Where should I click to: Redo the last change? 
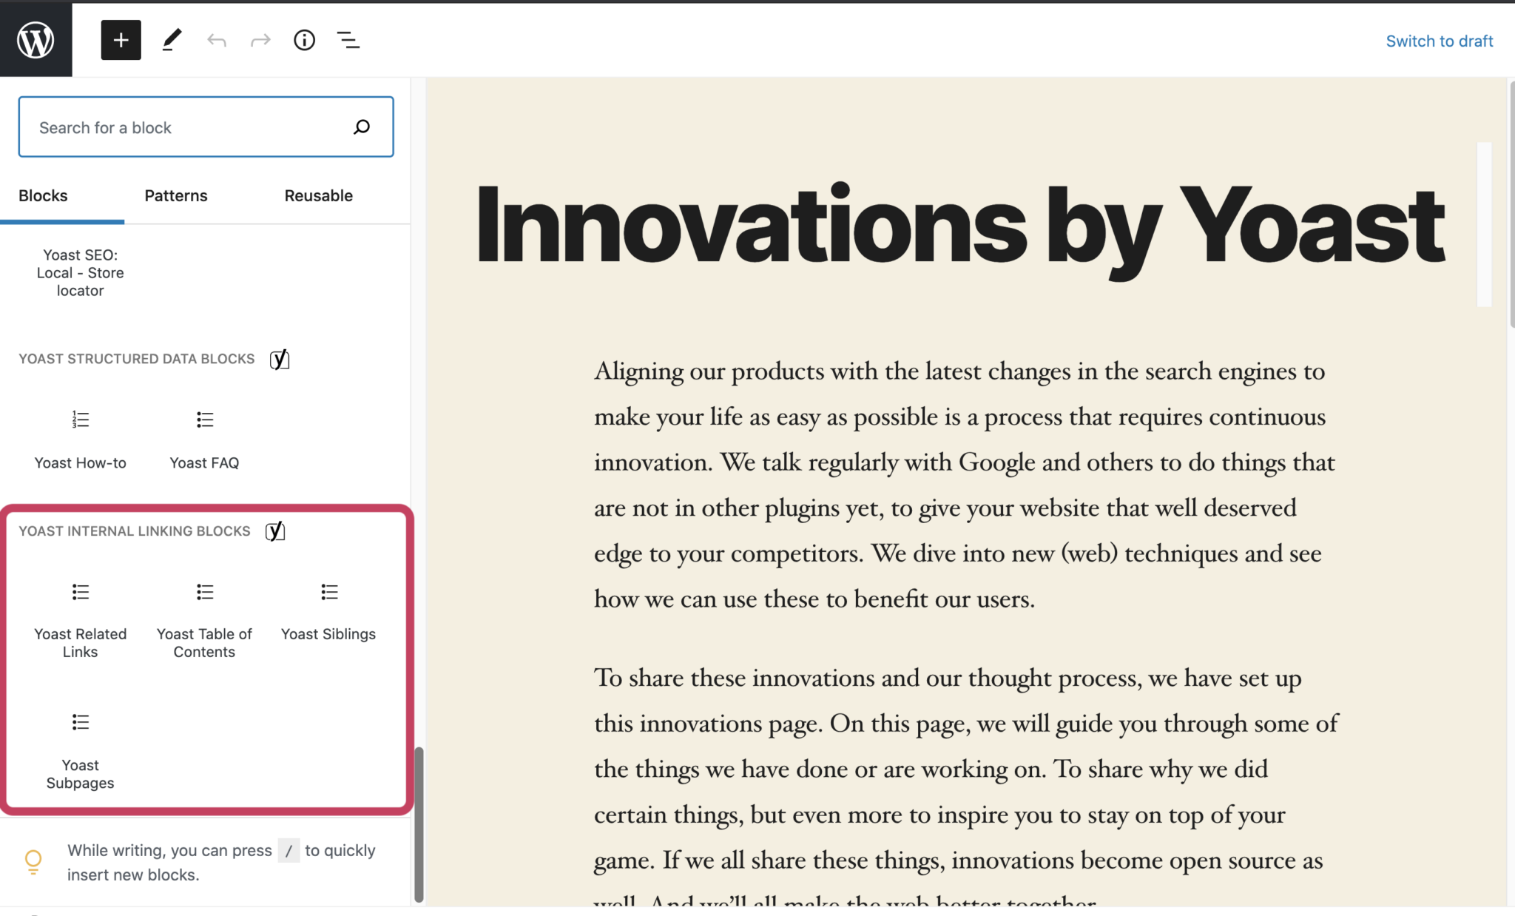point(260,40)
